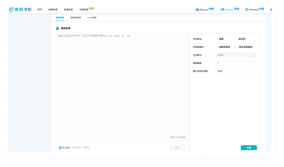This screenshot has width=284, height=167.
Task: Switch to the 短序列检索 tab
Action: 76,18
